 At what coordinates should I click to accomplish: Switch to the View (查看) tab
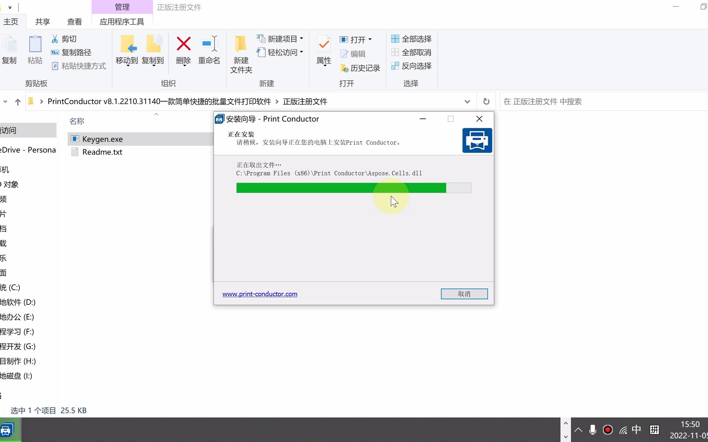74,22
